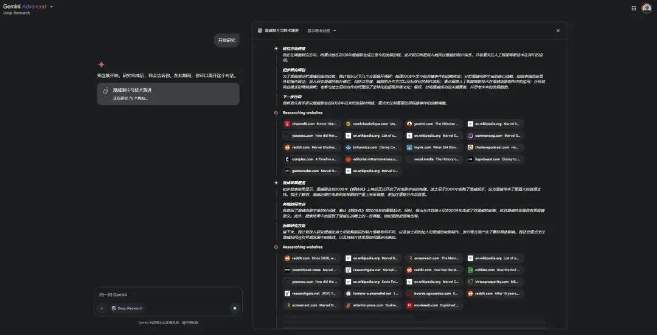Click the 初步研究规划 section heading

click(294, 70)
